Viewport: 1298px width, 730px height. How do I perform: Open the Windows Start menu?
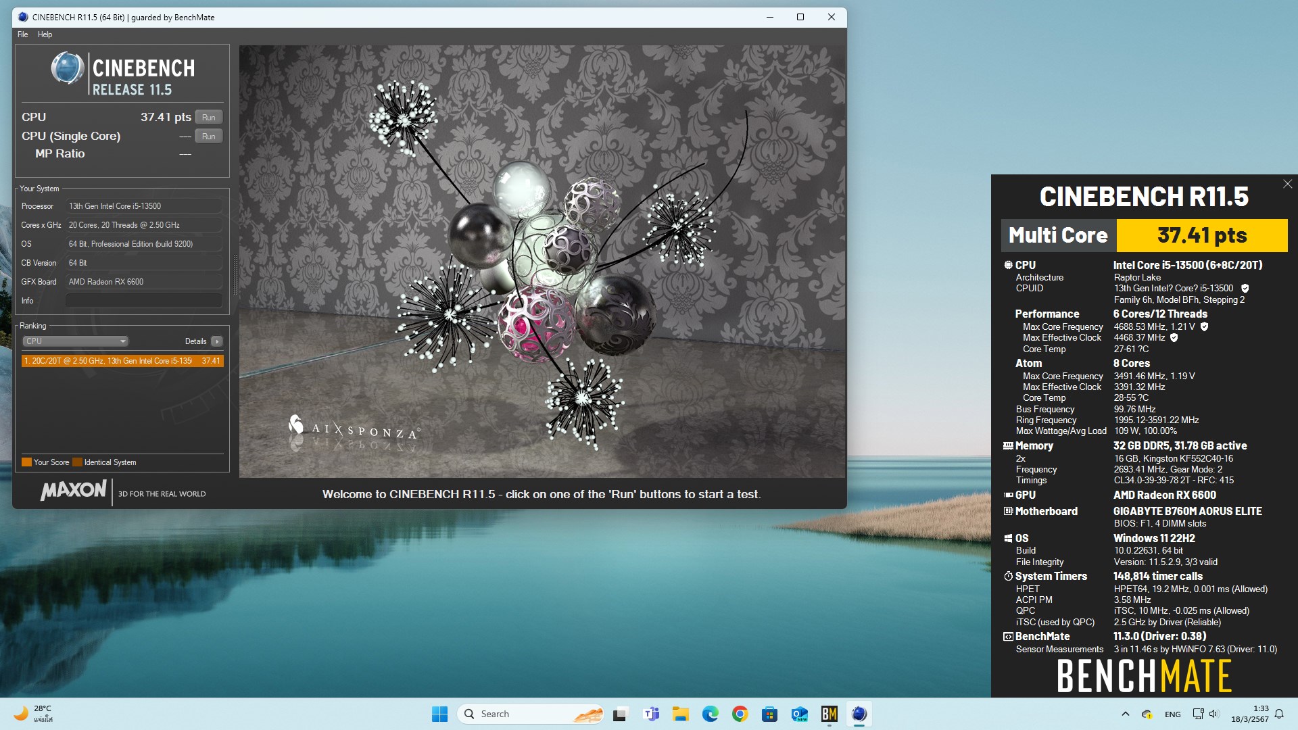[439, 714]
